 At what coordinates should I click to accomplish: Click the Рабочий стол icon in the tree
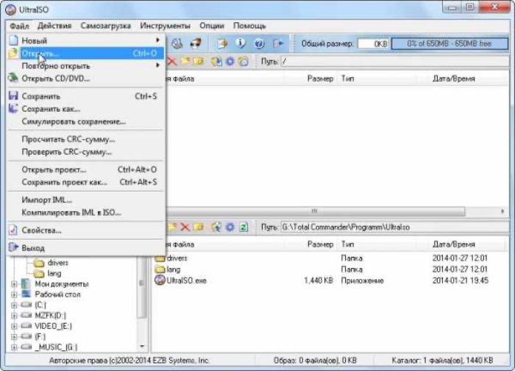point(26,294)
